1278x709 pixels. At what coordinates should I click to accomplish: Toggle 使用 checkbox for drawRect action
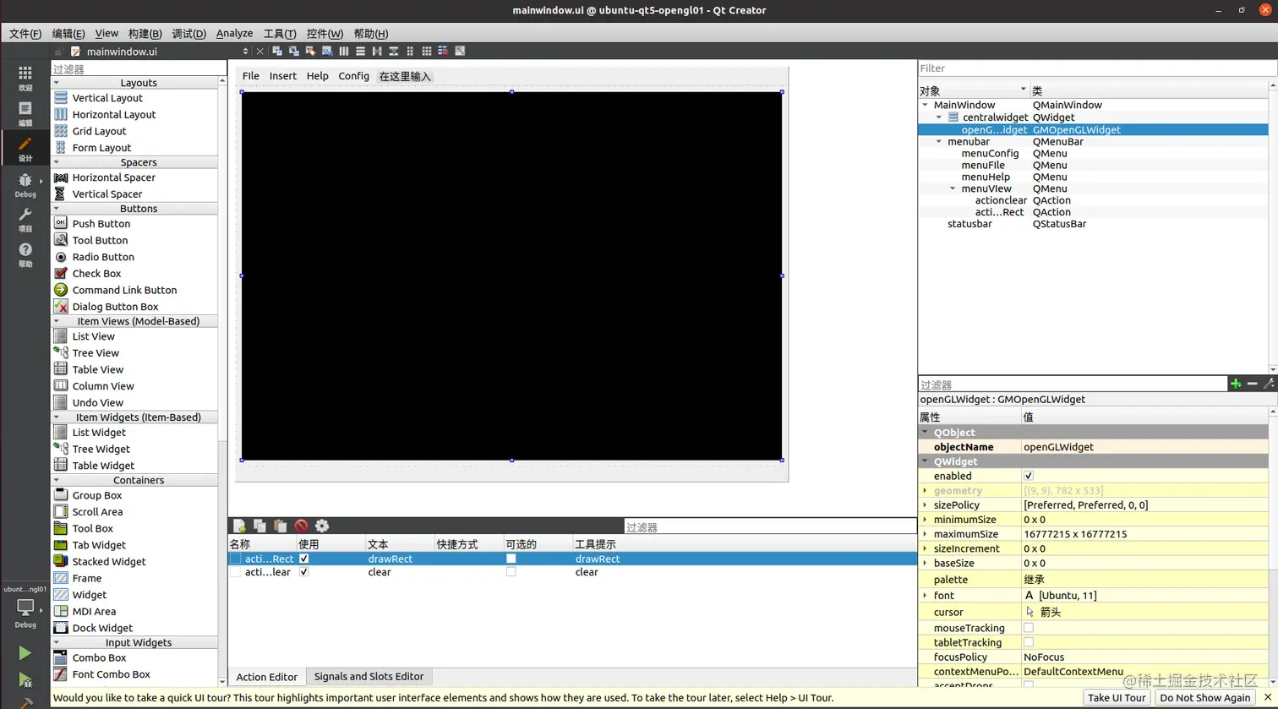pos(304,559)
